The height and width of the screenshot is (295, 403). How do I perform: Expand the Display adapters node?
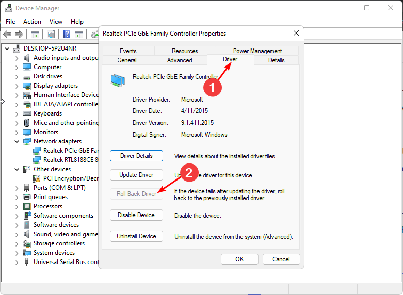17,86
